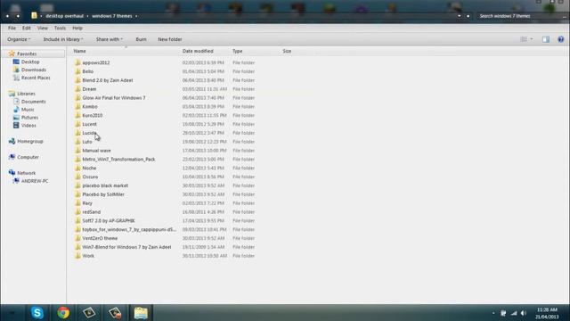Open the Tools menu
The image size is (570, 321).
60,28
